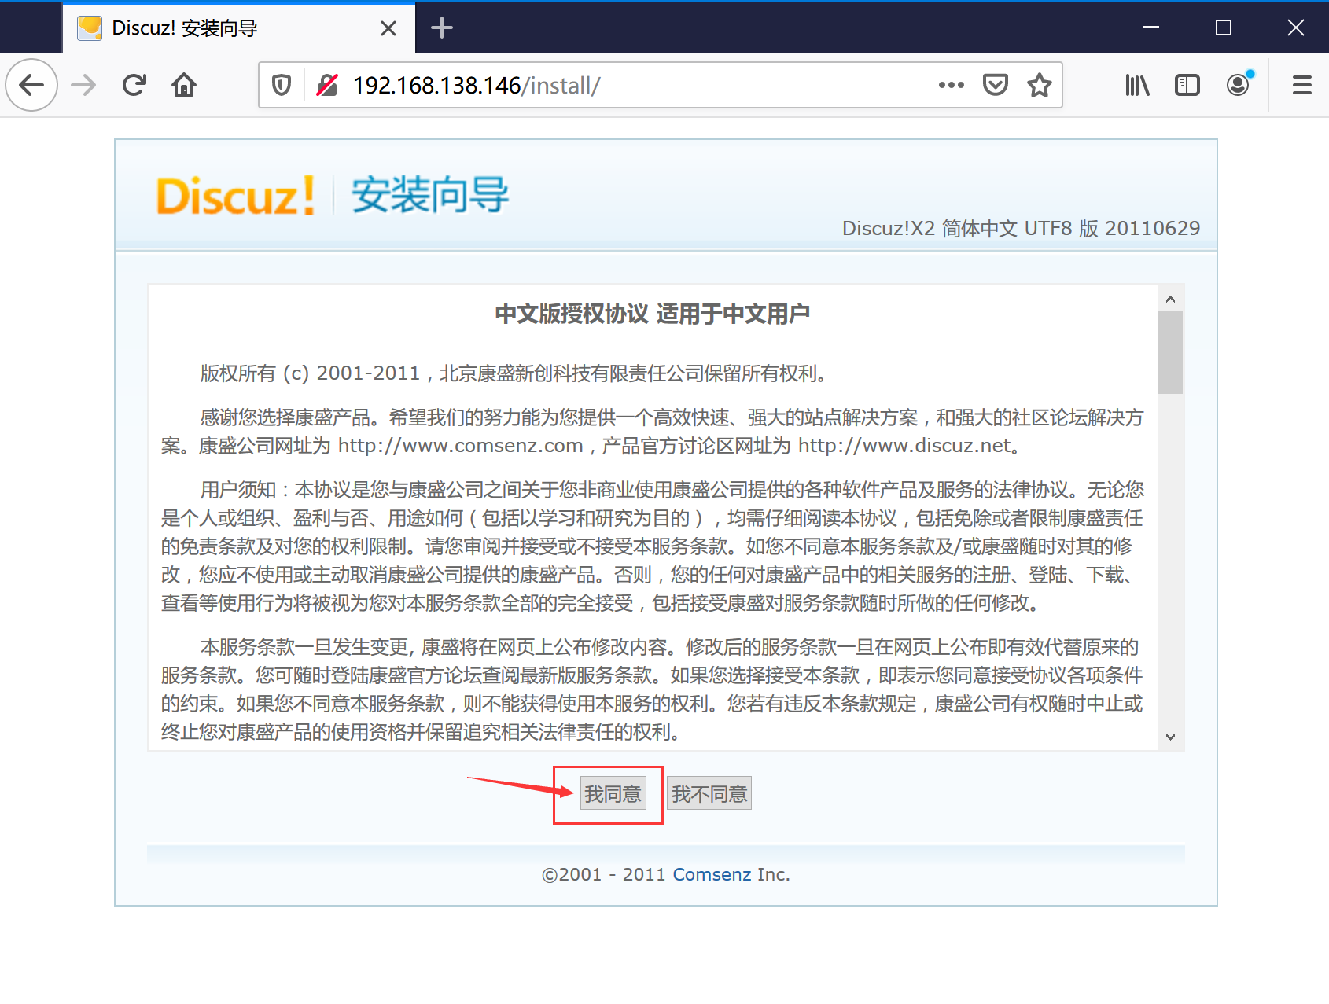Open a new browser tab
The height and width of the screenshot is (1004, 1329).
[x=442, y=28]
